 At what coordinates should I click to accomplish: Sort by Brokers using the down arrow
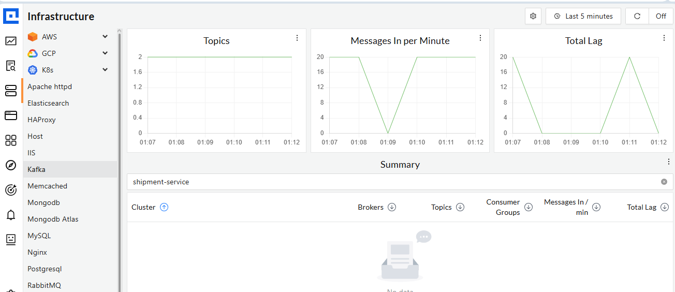[x=392, y=207]
